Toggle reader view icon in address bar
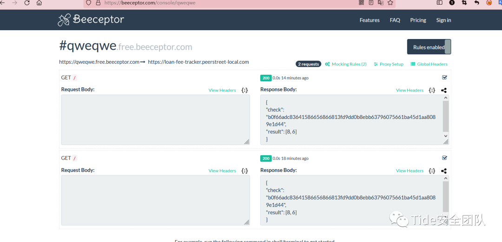502x242 pixels. pos(371,3)
